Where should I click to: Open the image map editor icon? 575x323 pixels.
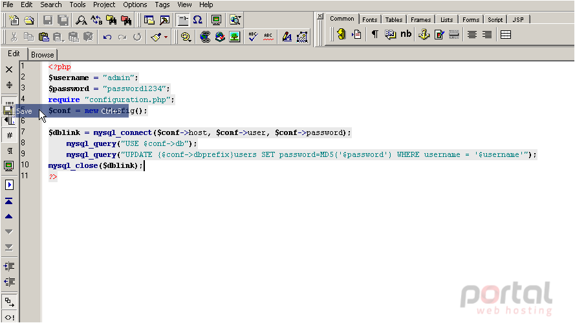pos(302,37)
